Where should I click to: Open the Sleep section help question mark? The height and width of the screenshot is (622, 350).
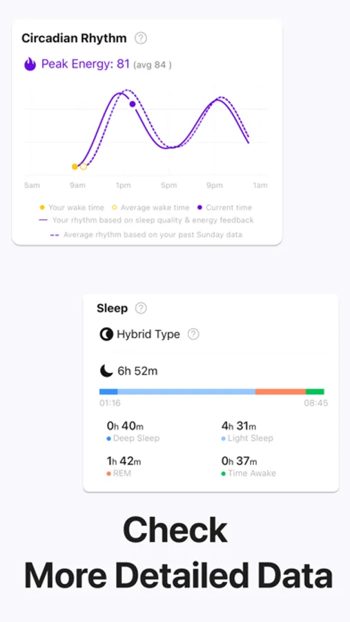141,308
